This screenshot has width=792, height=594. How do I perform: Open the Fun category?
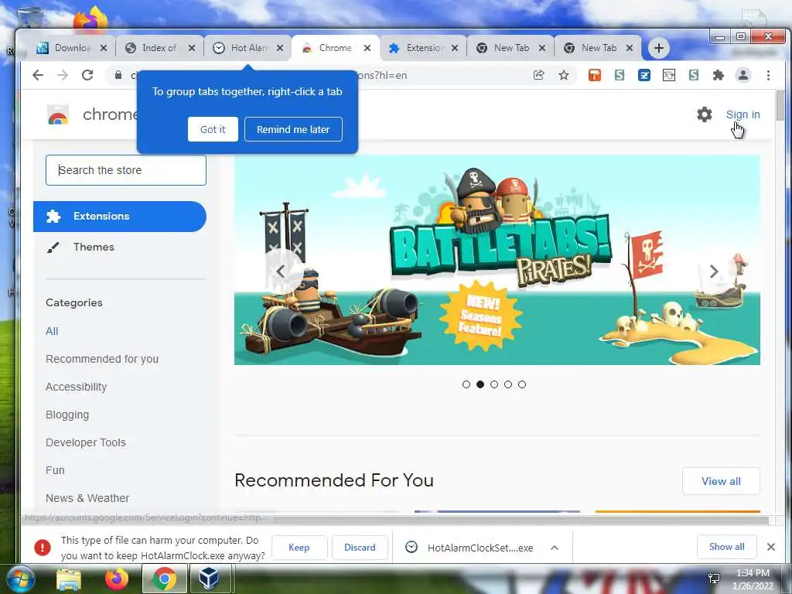click(55, 470)
